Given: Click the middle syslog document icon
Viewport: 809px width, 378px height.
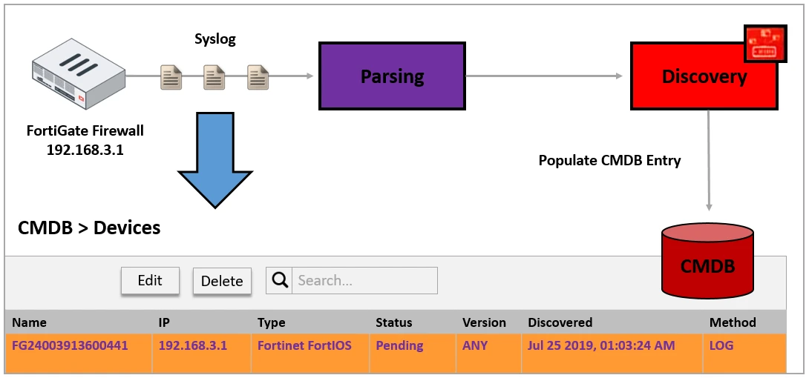Looking at the screenshot, I should tap(214, 76).
